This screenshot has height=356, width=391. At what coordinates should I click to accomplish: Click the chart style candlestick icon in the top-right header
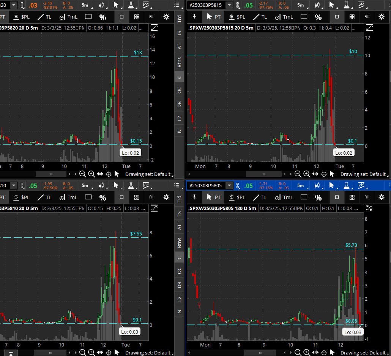point(317,5)
